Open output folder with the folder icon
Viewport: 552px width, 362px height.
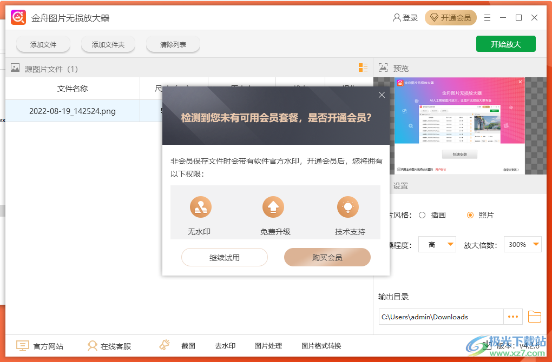tap(534, 317)
